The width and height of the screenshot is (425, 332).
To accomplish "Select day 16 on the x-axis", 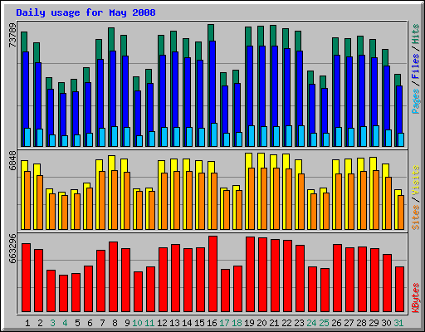I will pyautogui.click(x=212, y=323).
